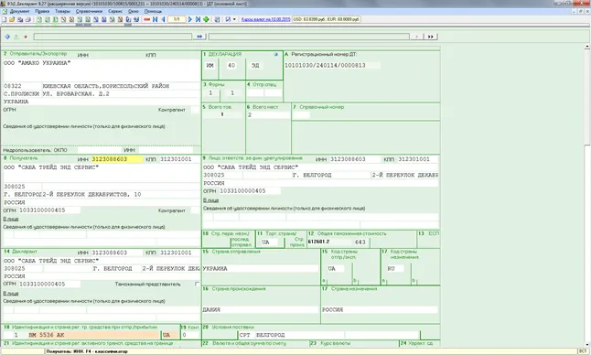The width and height of the screenshot is (591, 355).
Task: Select the highlighted Получатель ИНН field 3123088603
Action: pyautogui.click(x=117, y=159)
